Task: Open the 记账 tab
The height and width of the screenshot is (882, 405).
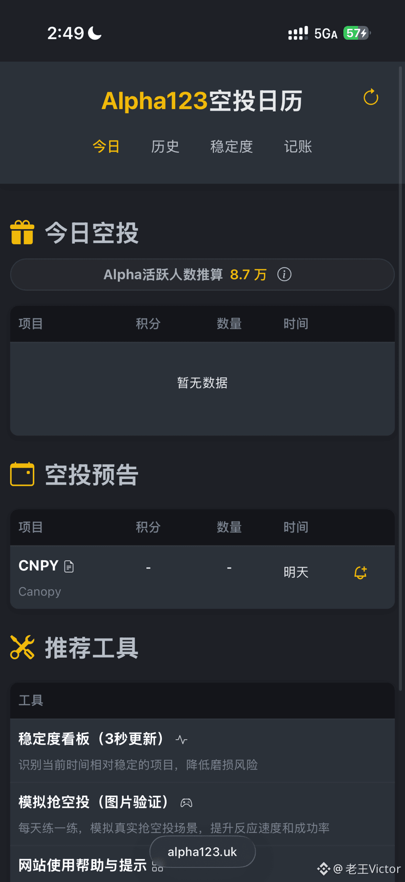Action: pos(298,146)
